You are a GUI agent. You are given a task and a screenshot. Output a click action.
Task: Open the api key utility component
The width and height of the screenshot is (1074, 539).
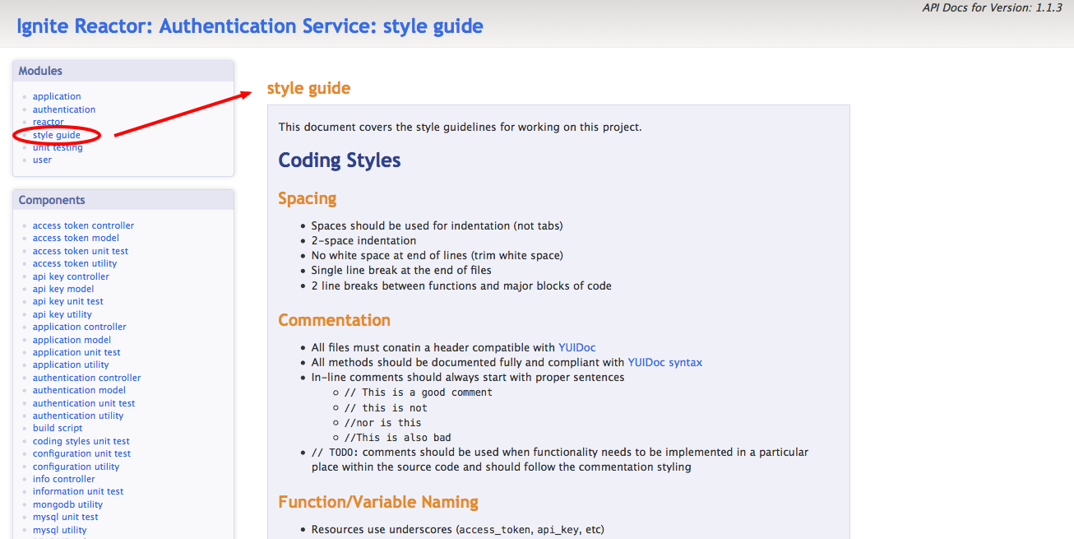pyautogui.click(x=62, y=314)
